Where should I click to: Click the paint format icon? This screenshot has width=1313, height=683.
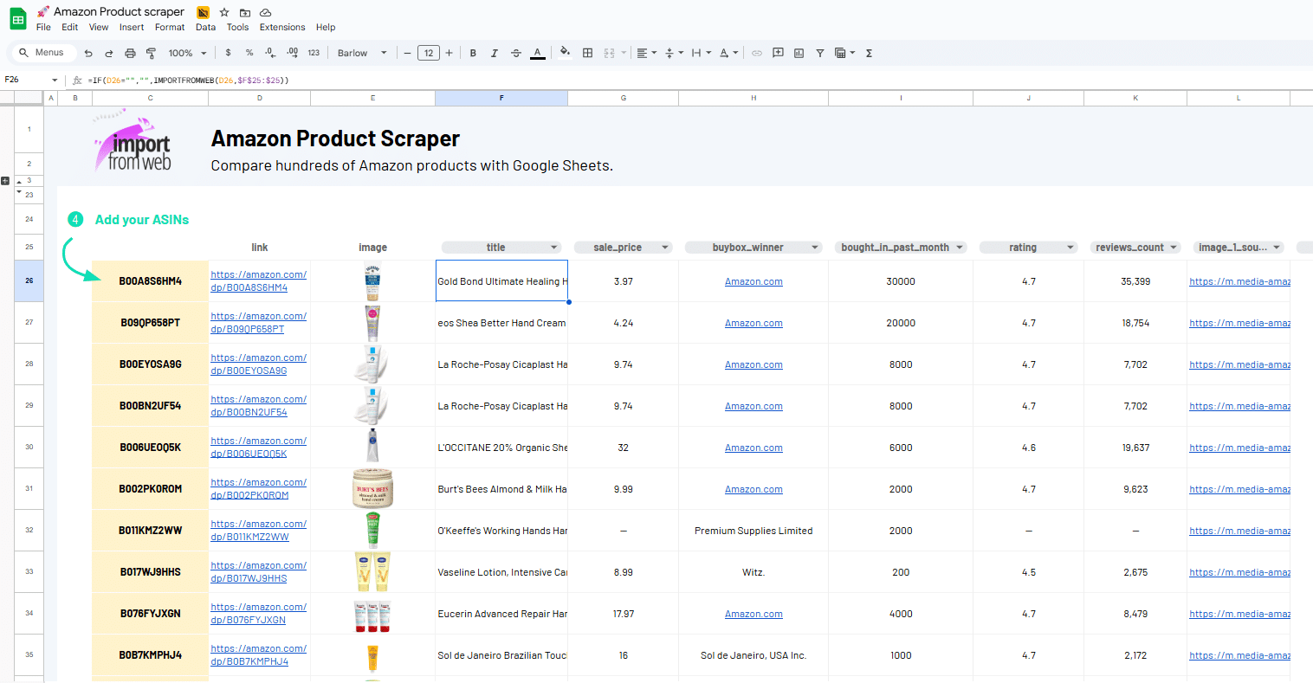click(x=151, y=53)
